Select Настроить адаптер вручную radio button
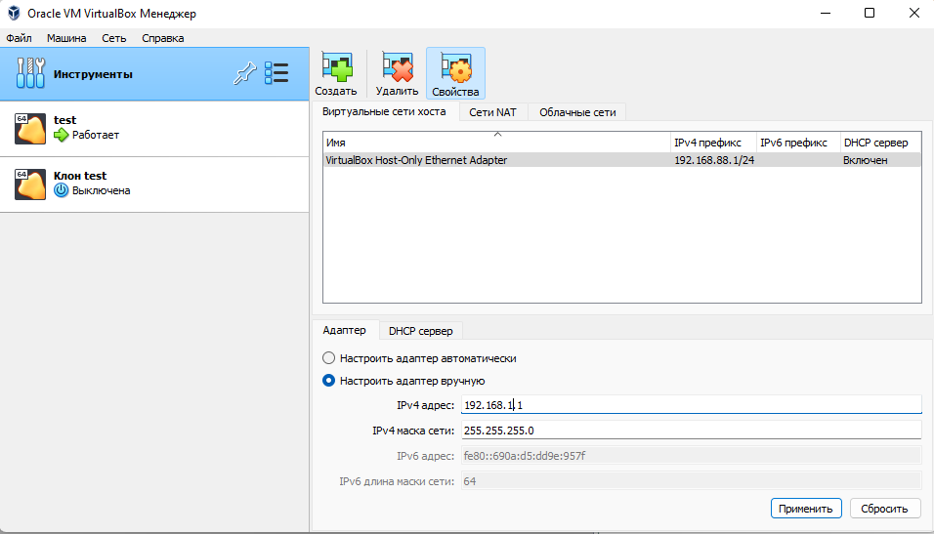This screenshot has height=534, width=934. (x=329, y=381)
